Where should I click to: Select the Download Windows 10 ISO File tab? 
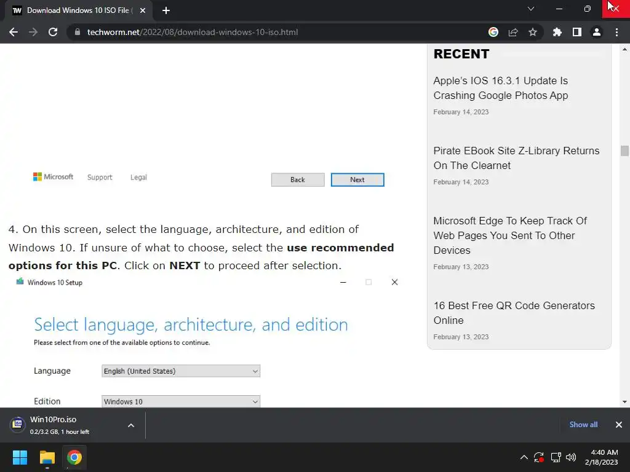pos(78,10)
